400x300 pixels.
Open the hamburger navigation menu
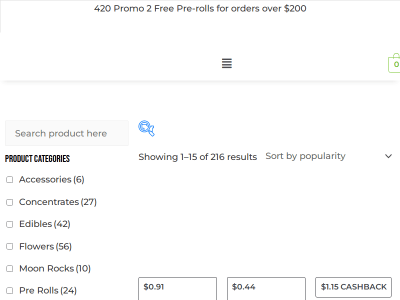pos(226,63)
